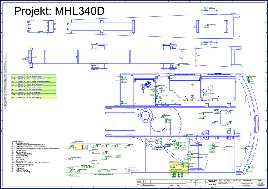Viewport: 268px width, 189px height.
Task: Select the -B4 horn marker
Action: pyautogui.click(x=122, y=102)
